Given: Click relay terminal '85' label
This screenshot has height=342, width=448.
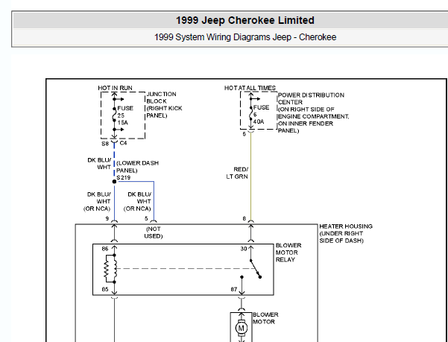Looking at the screenshot, I should pos(105,290).
